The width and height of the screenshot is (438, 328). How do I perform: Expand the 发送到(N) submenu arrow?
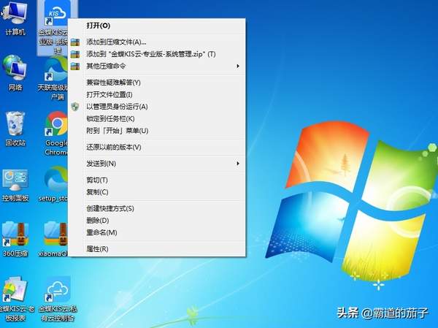pyautogui.click(x=238, y=164)
